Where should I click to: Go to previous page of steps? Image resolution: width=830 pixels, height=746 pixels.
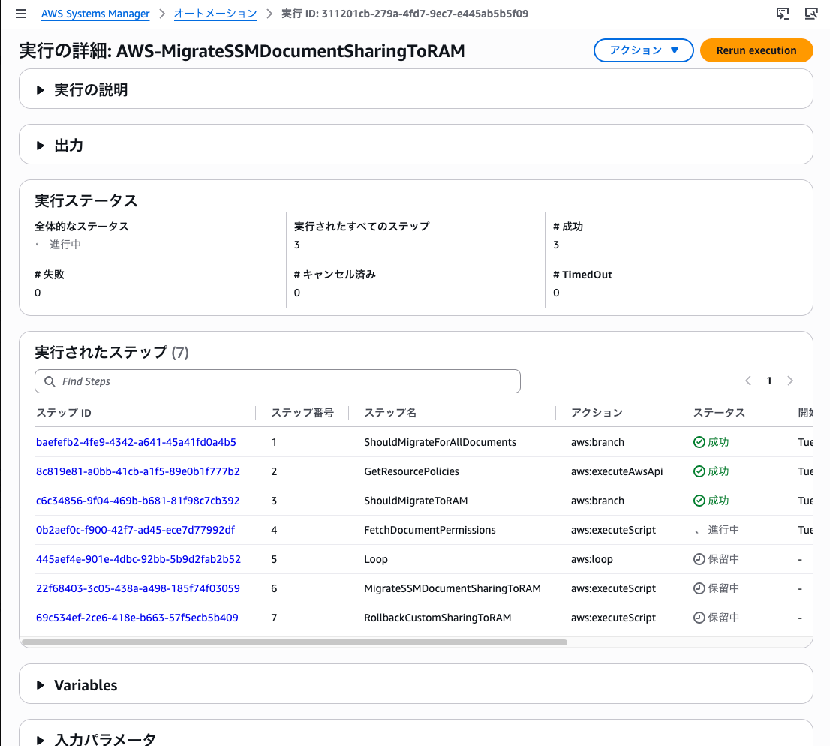(x=748, y=381)
